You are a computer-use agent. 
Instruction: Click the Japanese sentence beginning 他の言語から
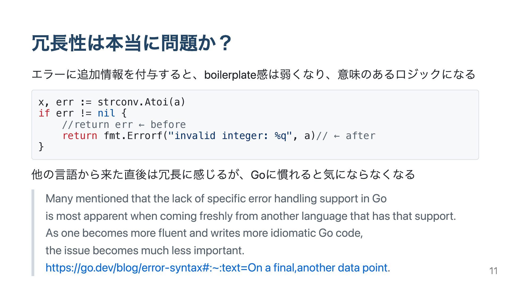click(223, 175)
